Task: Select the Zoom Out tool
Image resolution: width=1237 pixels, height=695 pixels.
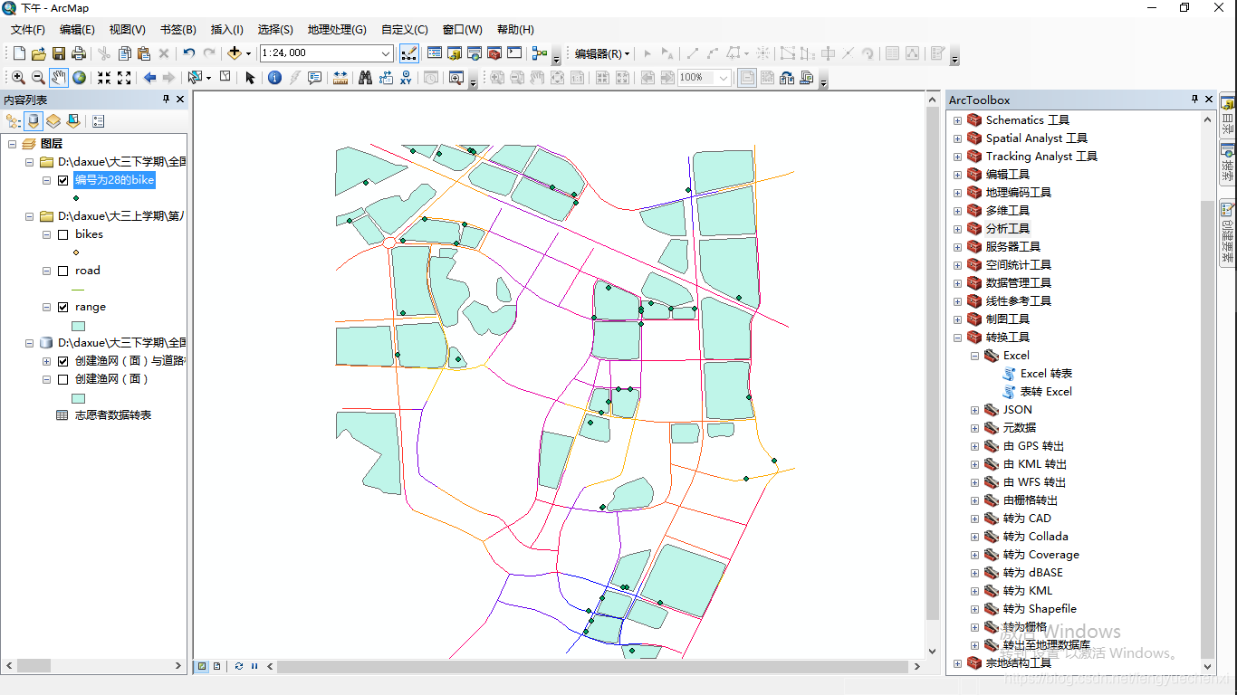Action: pyautogui.click(x=38, y=78)
